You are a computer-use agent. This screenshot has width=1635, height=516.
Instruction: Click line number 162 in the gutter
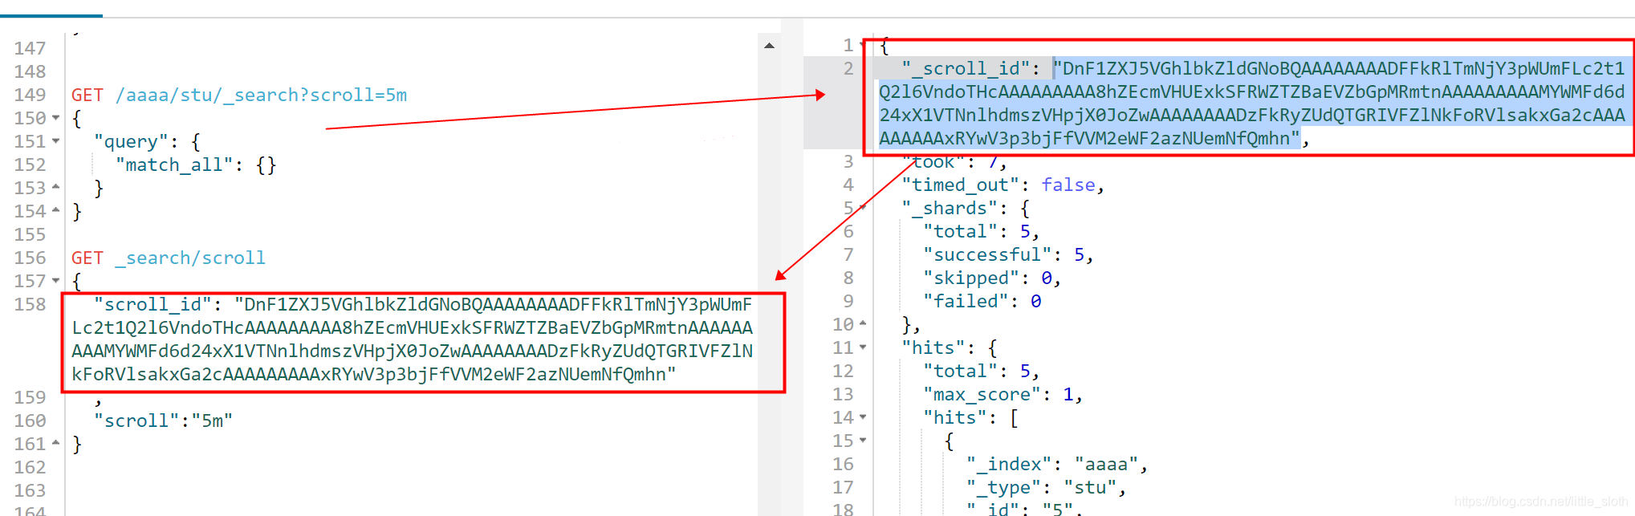(30, 467)
